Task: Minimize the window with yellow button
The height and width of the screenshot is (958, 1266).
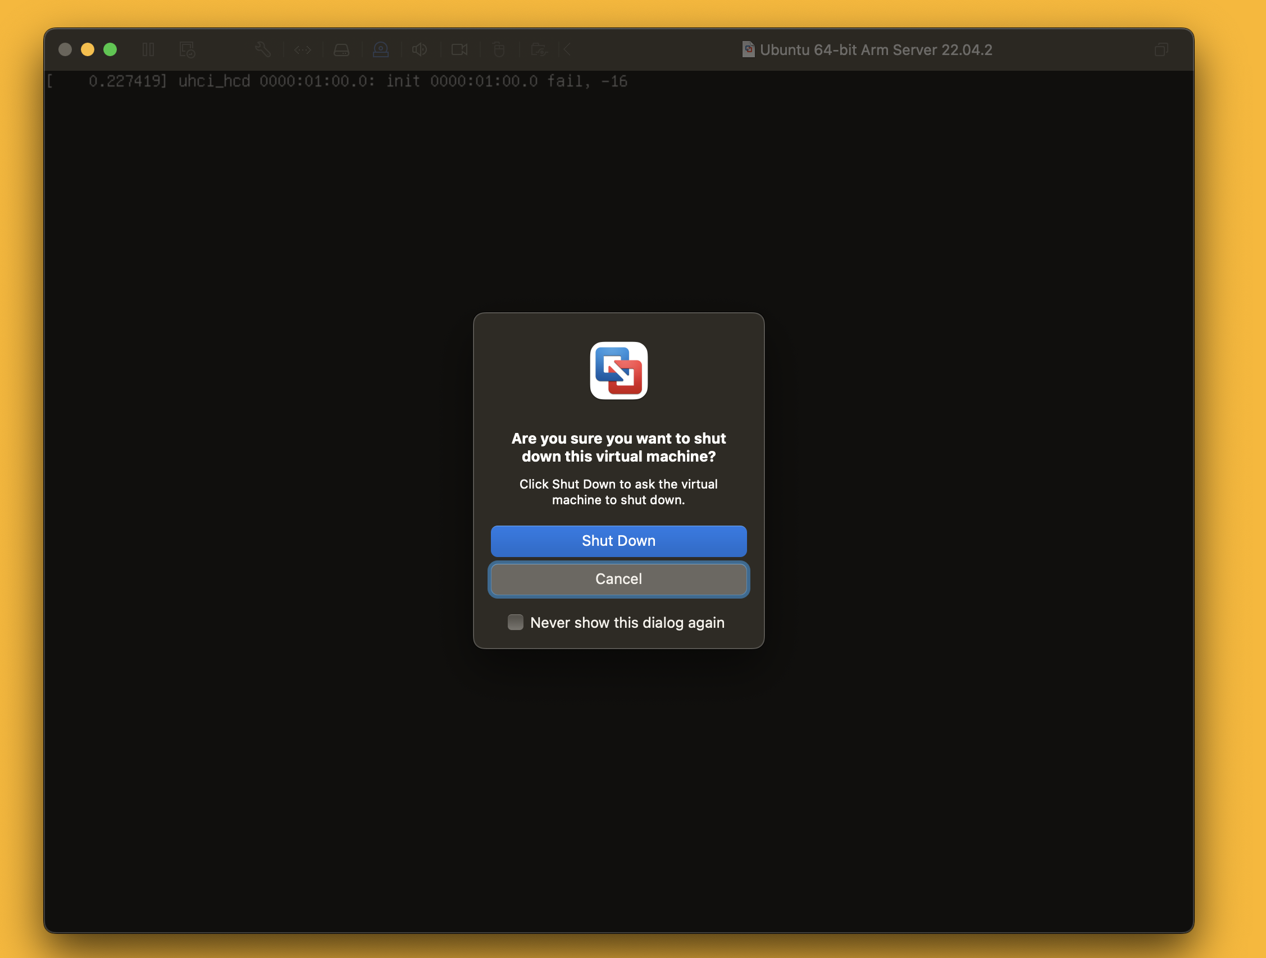Action: [x=88, y=50]
